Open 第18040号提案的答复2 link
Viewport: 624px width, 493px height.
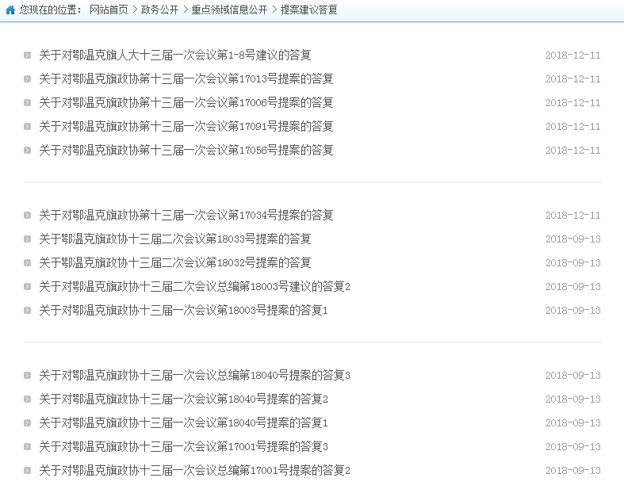(x=183, y=399)
